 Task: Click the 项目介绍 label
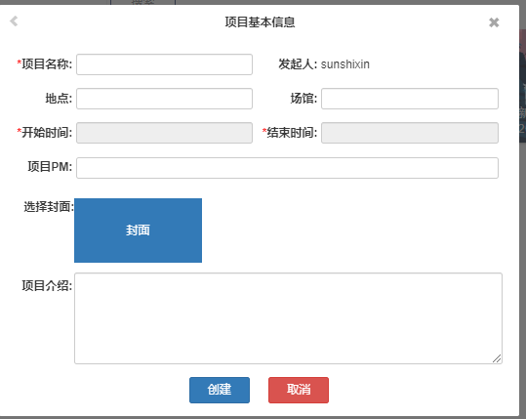point(47,286)
